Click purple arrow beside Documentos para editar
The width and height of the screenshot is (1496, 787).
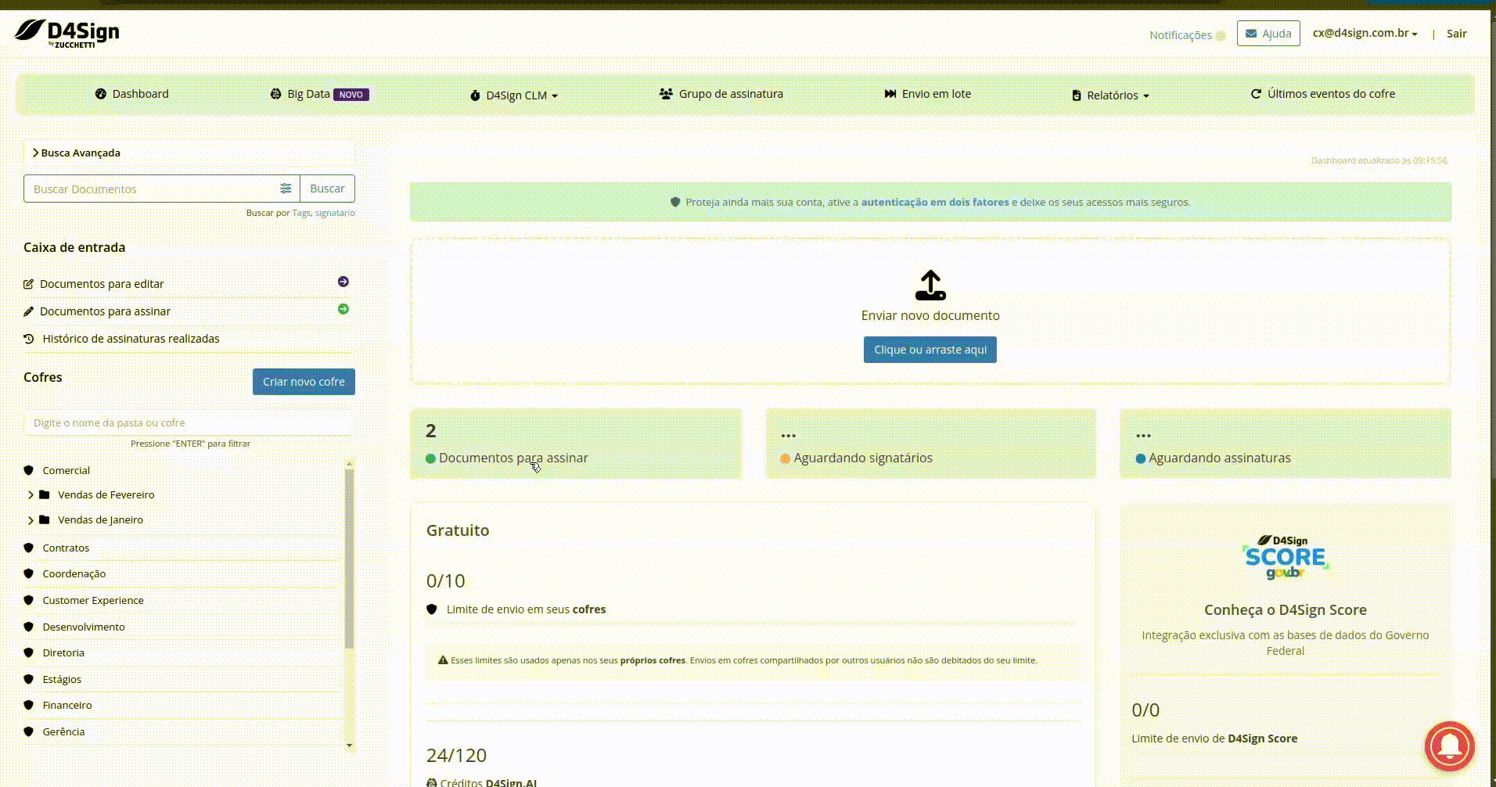[343, 282]
